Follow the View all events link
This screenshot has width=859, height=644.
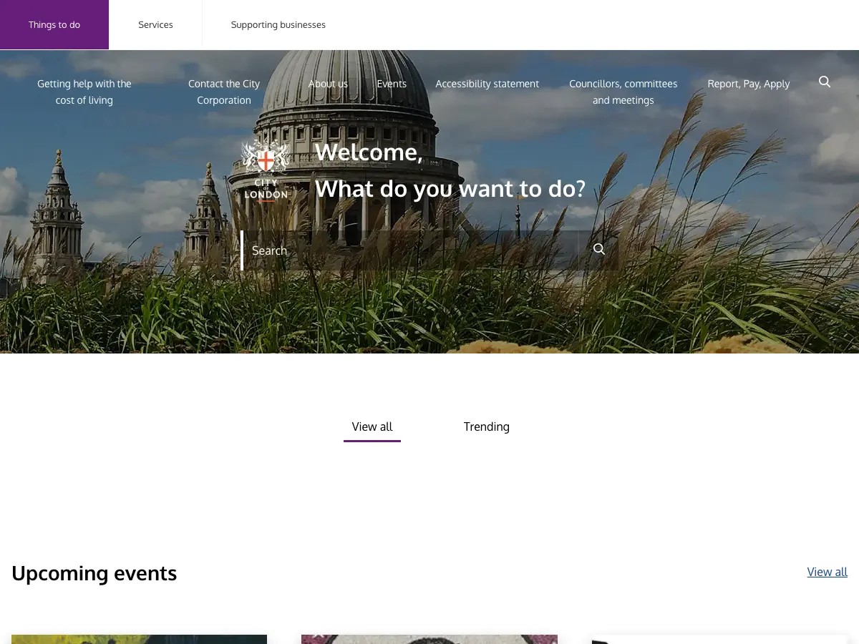click(828, 572)
